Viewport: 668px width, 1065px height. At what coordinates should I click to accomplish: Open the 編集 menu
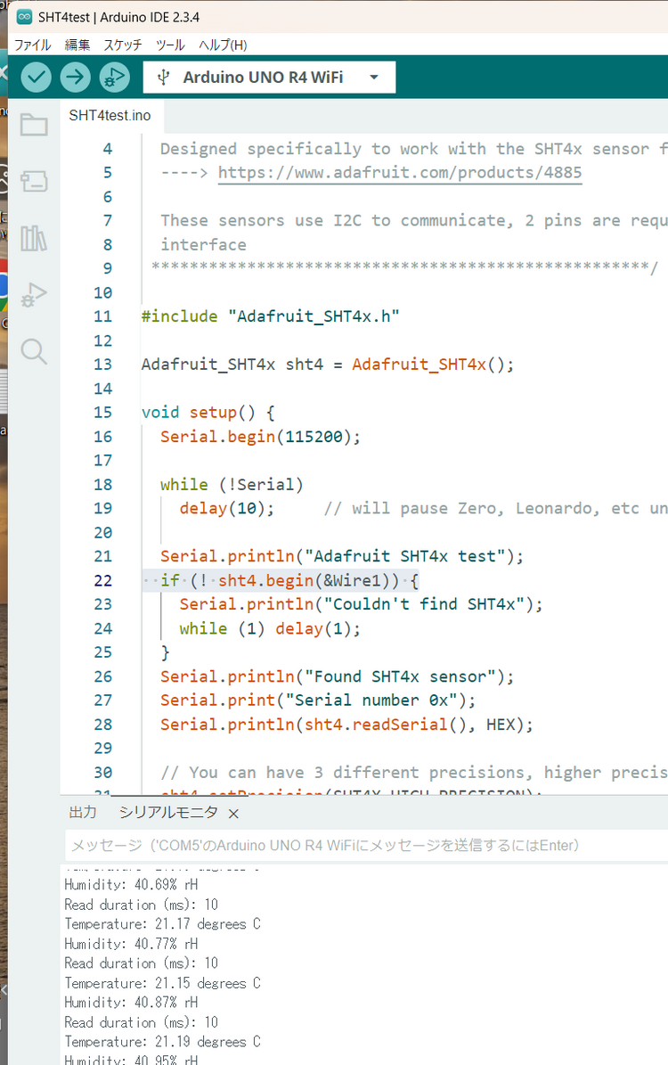pos(77,45)
